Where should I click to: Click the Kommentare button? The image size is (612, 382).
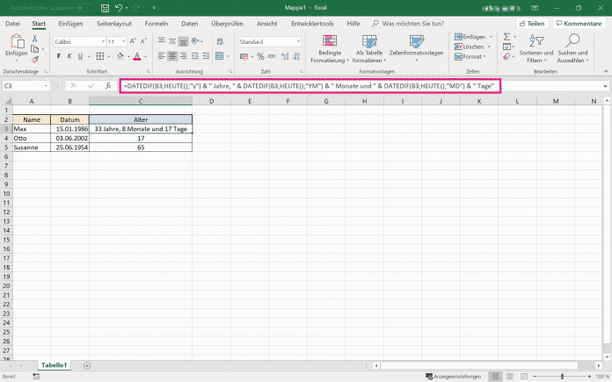tap(580, 23)
